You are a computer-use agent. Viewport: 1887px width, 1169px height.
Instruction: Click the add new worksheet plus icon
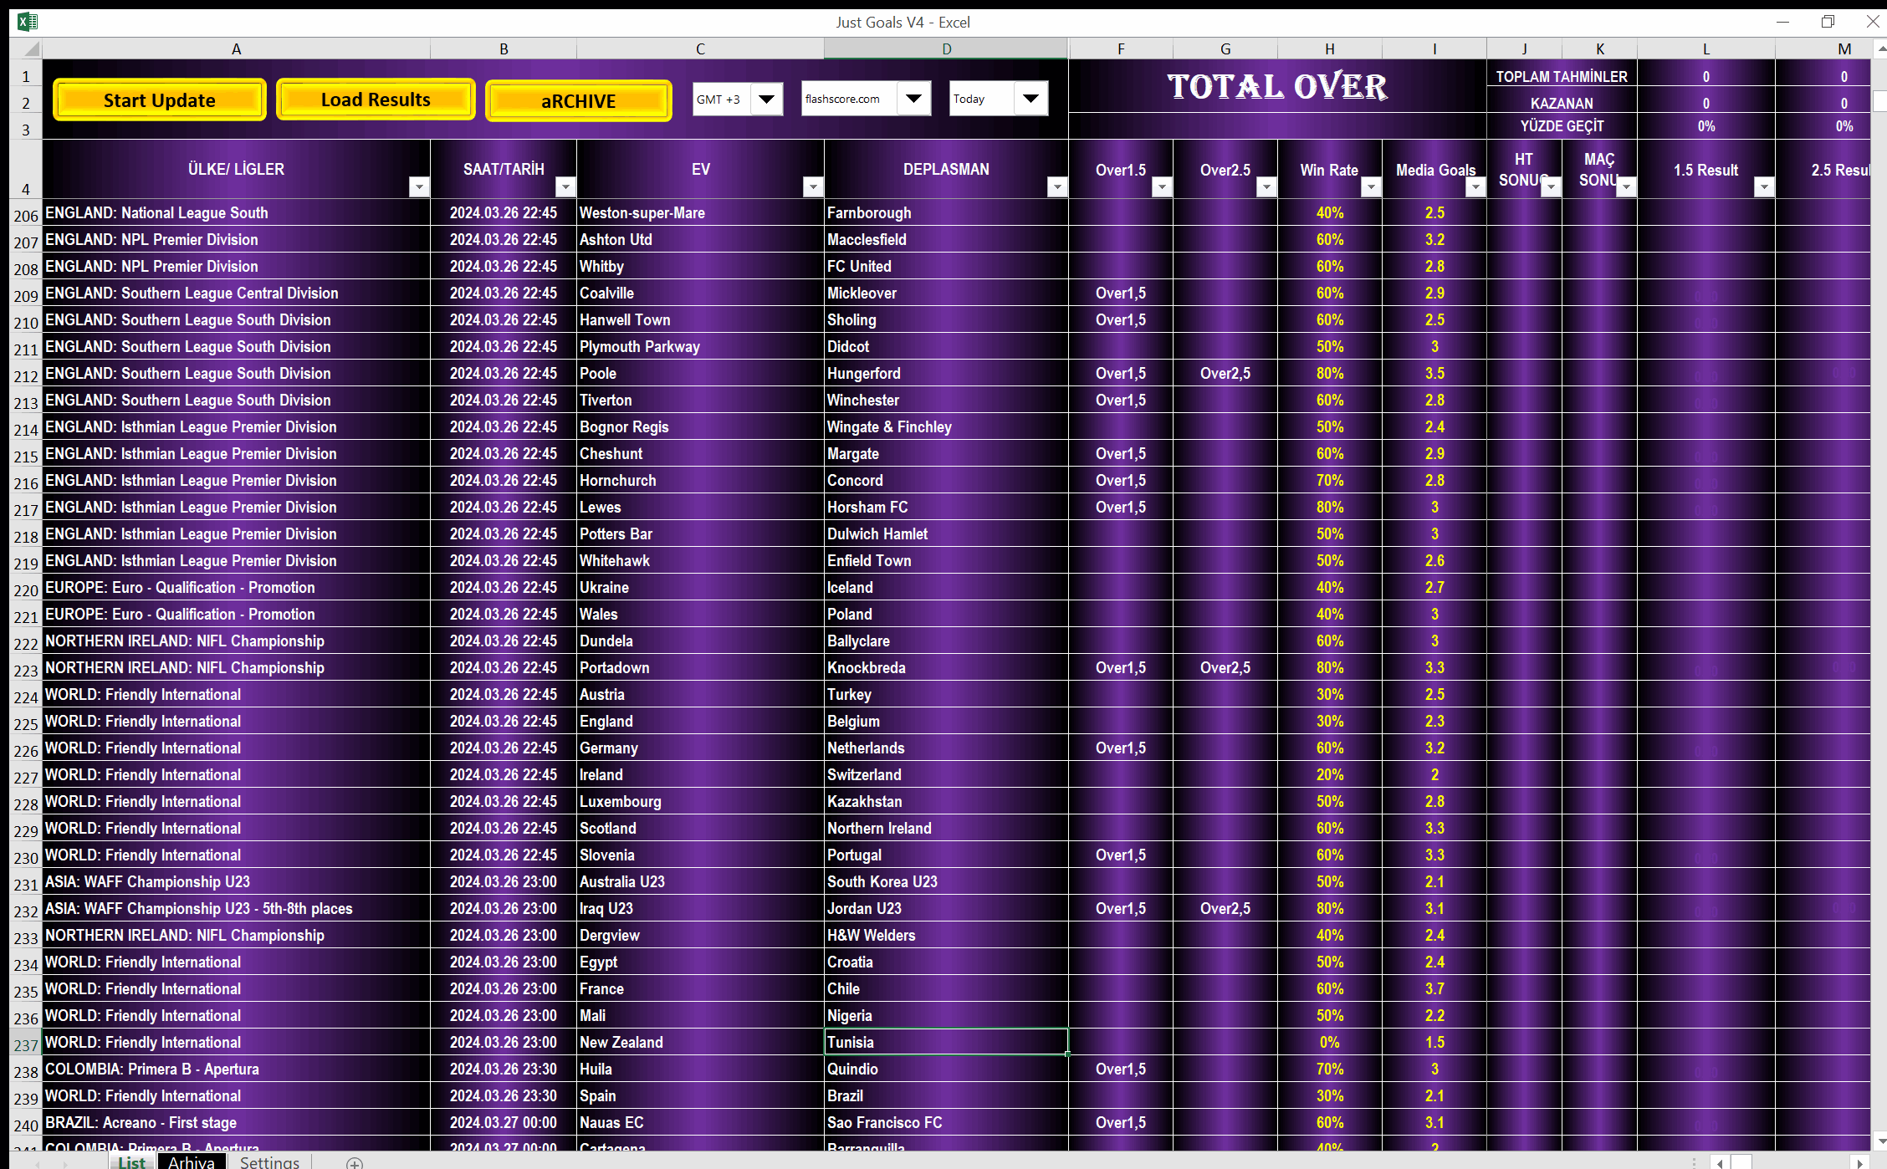coord(355,1162)
